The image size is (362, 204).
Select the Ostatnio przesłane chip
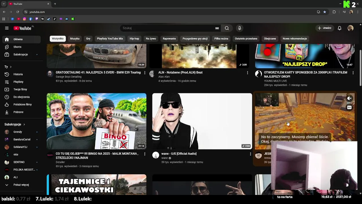246,39
